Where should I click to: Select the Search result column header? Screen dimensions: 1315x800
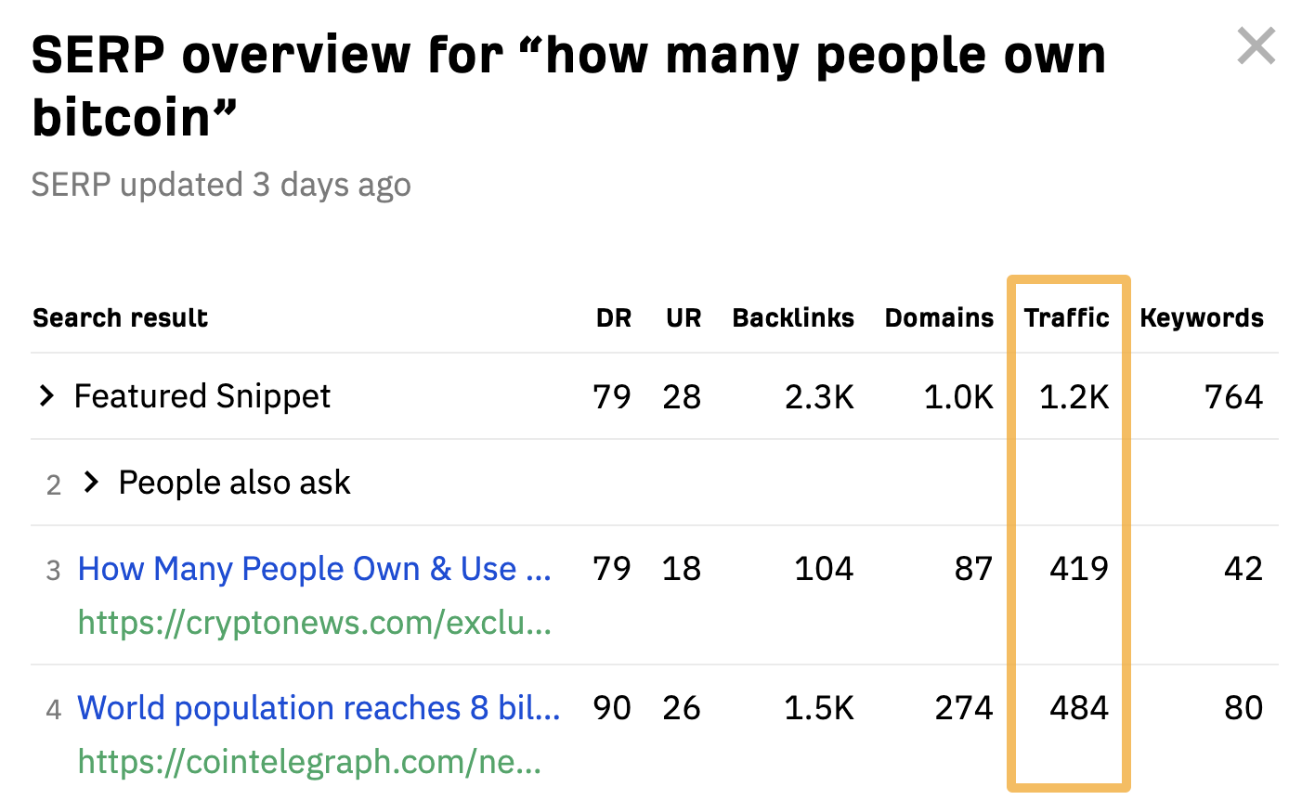(120, 316)
